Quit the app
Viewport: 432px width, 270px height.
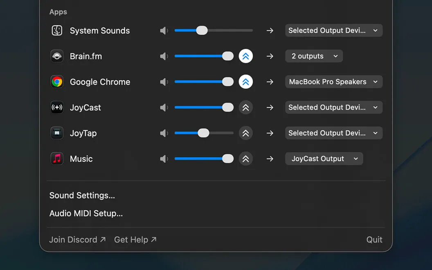[x=374, y=240]
